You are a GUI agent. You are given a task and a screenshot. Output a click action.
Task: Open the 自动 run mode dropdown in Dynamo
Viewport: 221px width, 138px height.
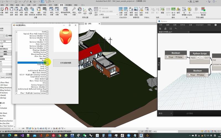(165, 113)
